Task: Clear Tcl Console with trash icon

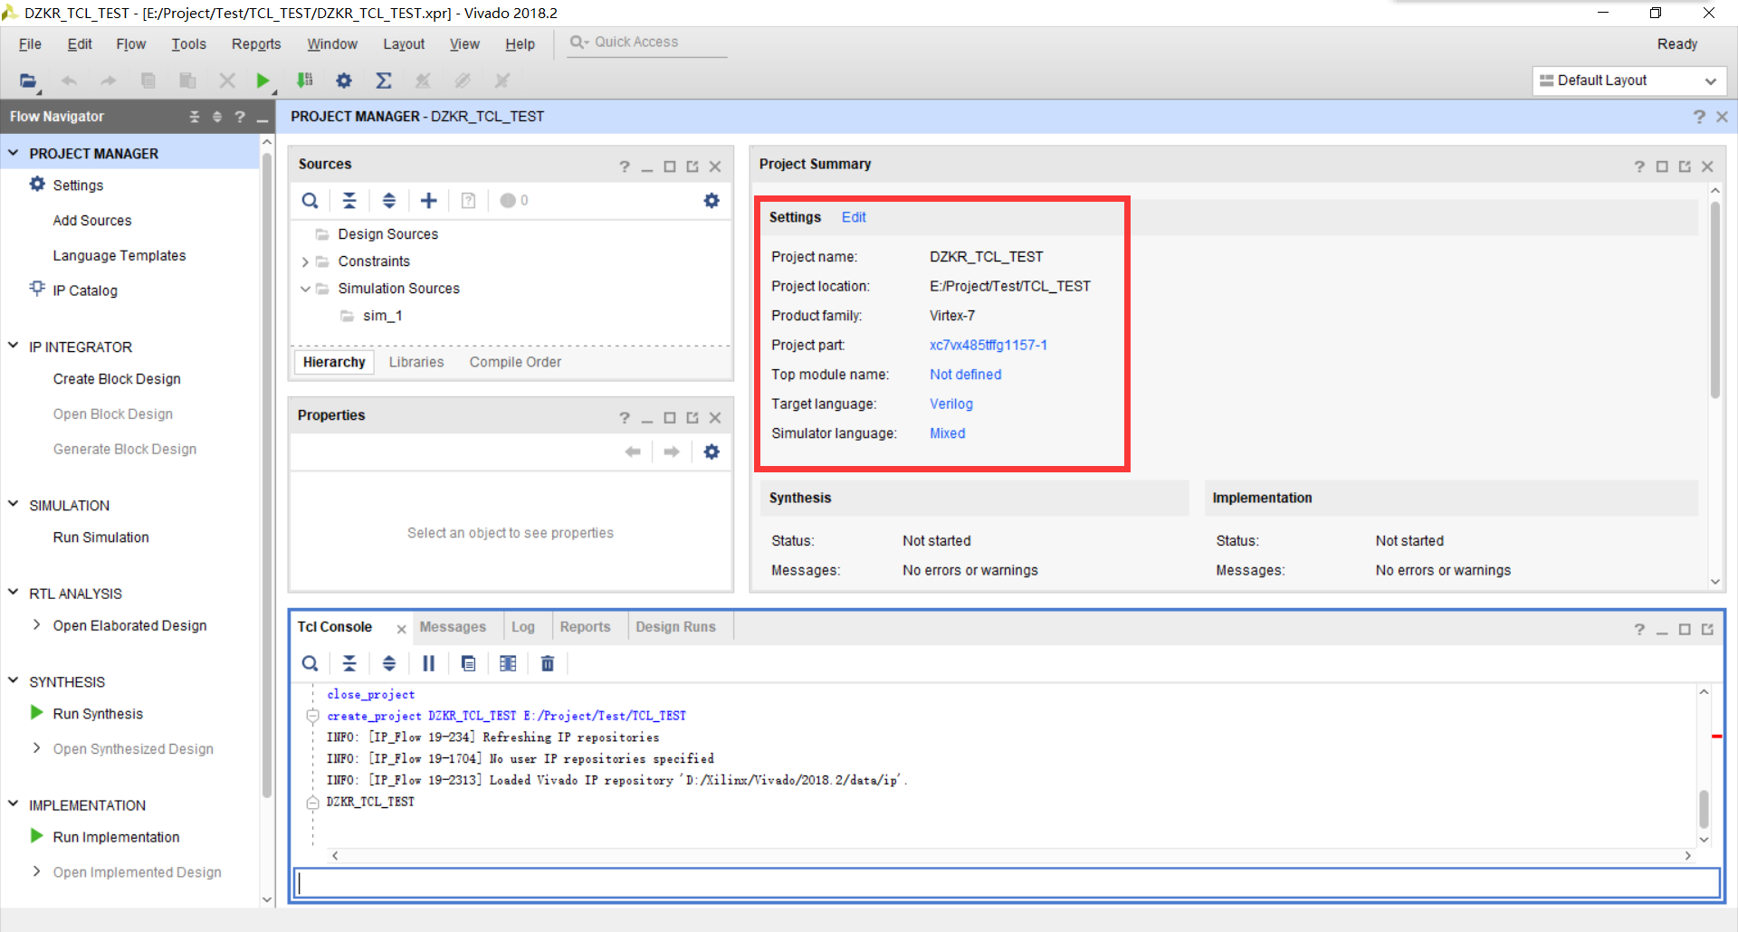Action: (x=548, y=663)
